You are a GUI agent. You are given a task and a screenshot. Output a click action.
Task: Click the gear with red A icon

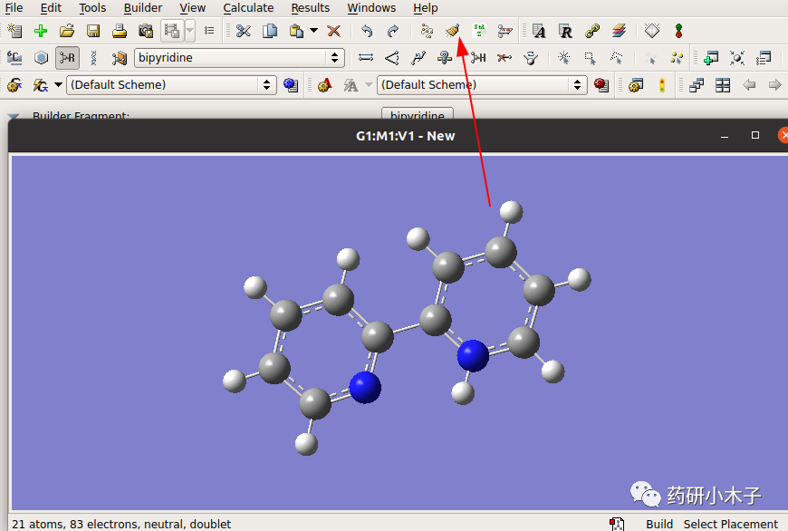click(324, 85)
